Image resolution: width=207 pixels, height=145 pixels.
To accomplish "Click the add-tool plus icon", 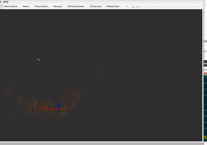I will 127,6.
